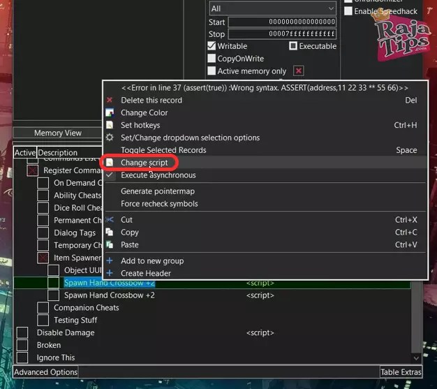Click the Set hotkeys icon
437x389 pixels.
[110, 125]
